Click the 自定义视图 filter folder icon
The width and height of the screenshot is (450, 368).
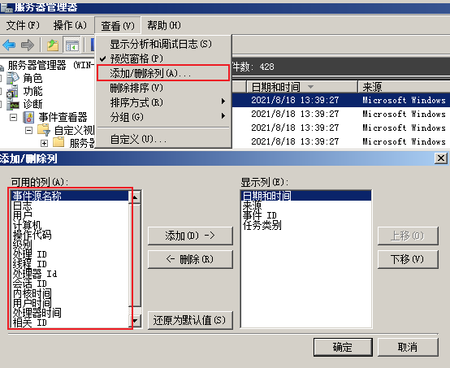coord(44,130)
